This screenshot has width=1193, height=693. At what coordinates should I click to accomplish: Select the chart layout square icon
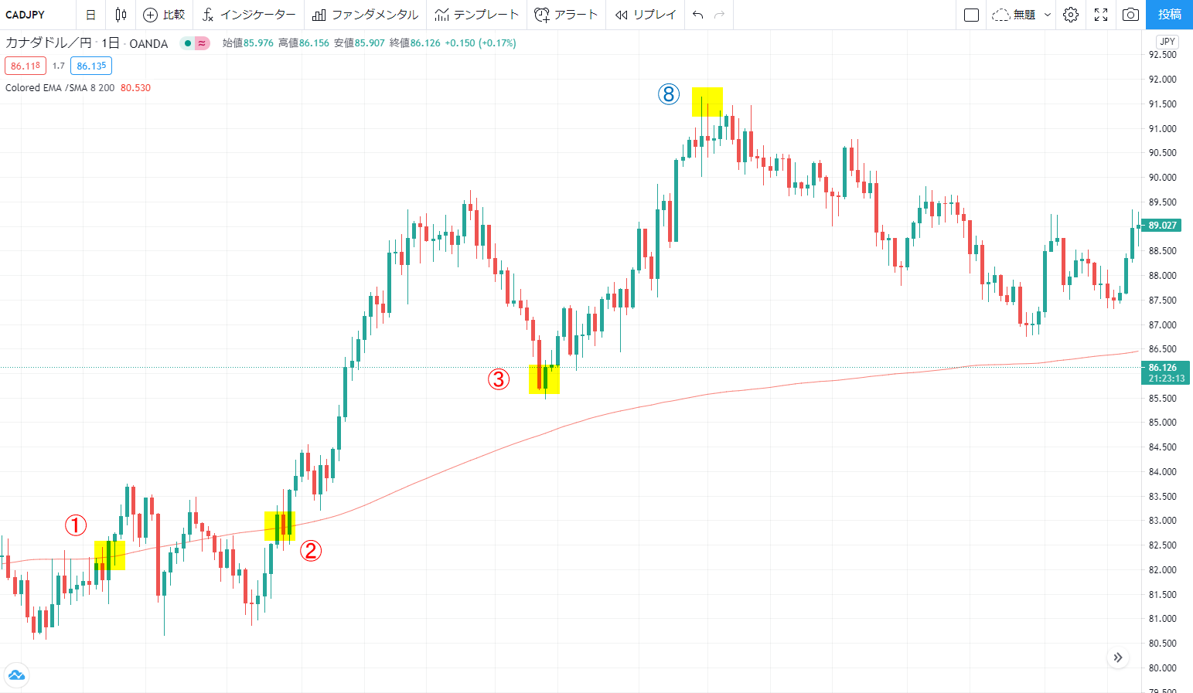(972, 15)
